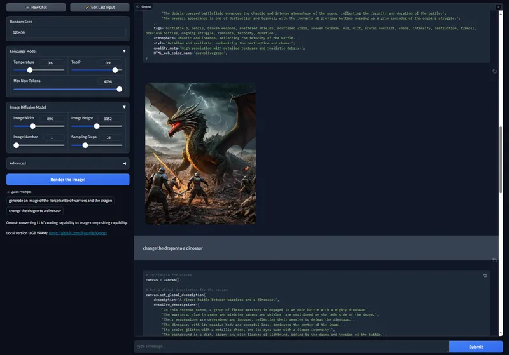Click the Omost description text line
This screenshot has height=355, width=509.
point(67,223)
